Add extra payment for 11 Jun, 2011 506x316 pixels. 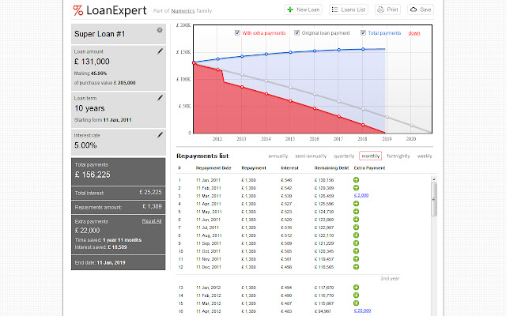(x=356, y=220)
